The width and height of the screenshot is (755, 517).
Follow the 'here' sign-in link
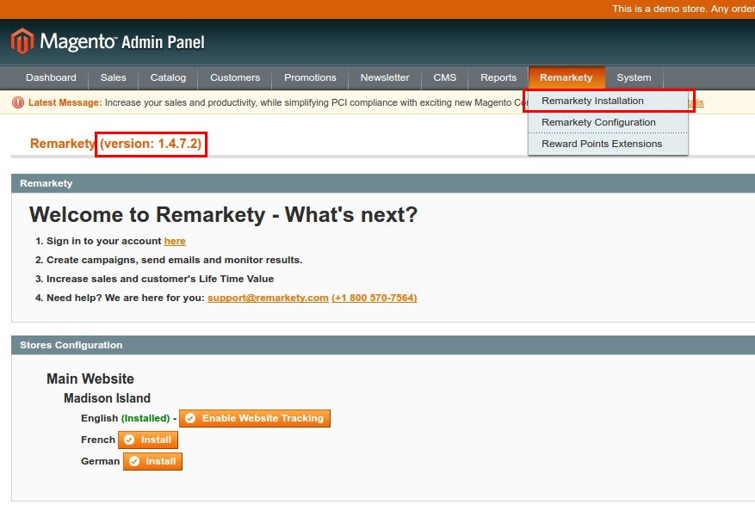pyautogui.click(x=175, y=241)
